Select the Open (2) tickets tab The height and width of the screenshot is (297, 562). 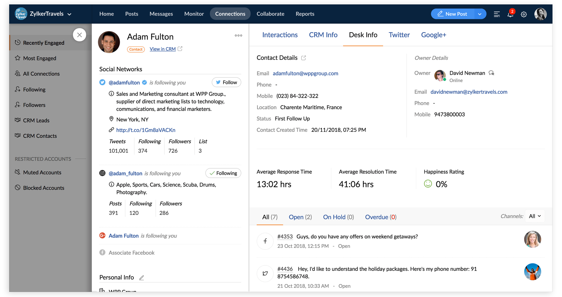click(x=300, y=217)
